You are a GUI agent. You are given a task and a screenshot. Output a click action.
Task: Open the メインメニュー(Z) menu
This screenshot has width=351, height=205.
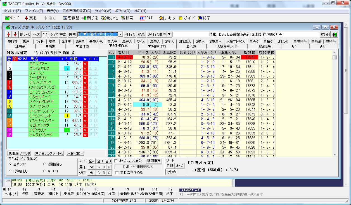pos(13,11)
